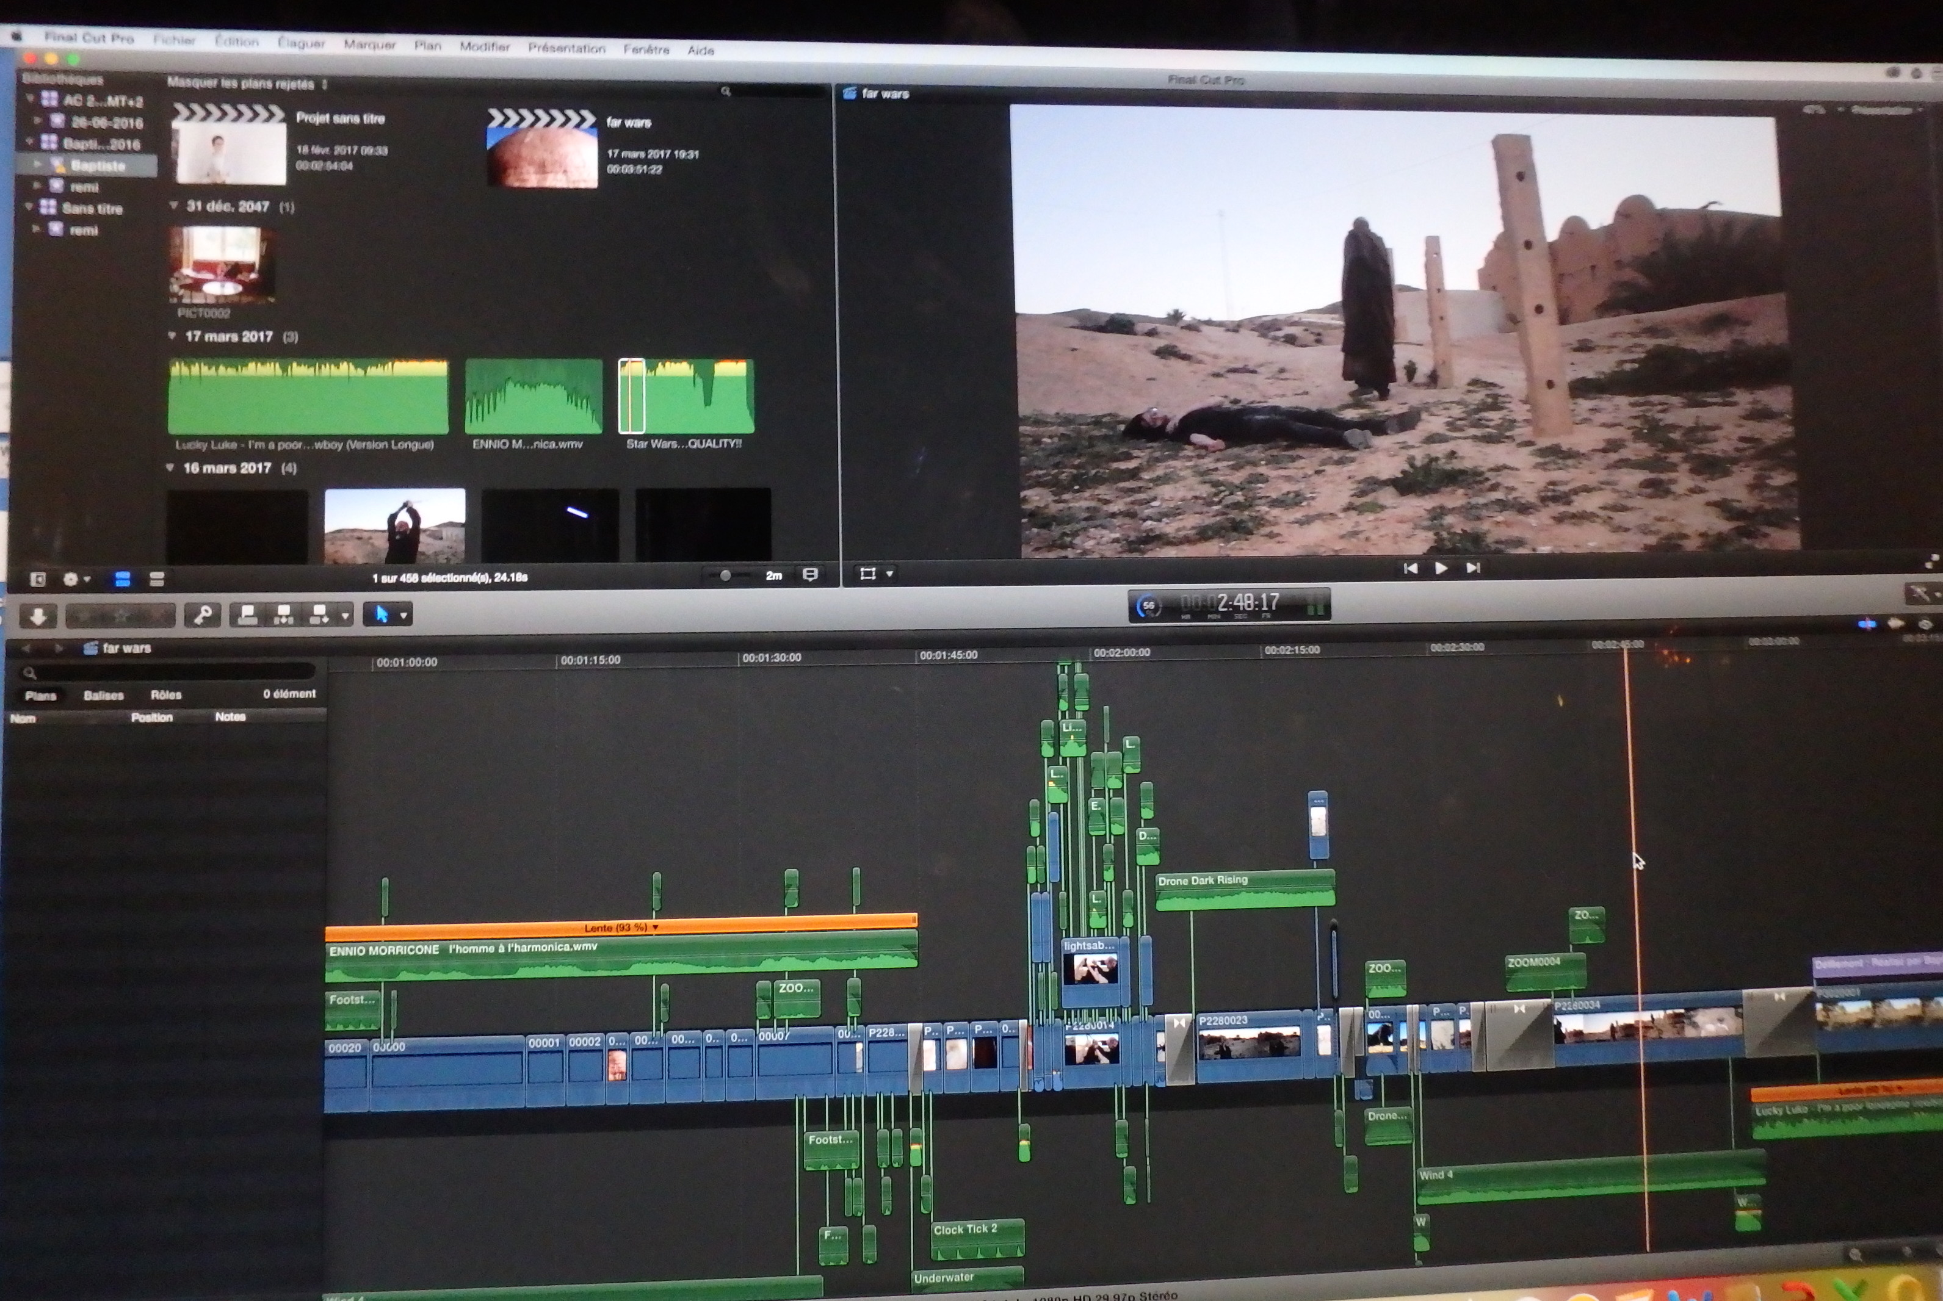Screen dimensions: 1943x1301
Task: Switch browser to filmstrip view
Action: 123,579
